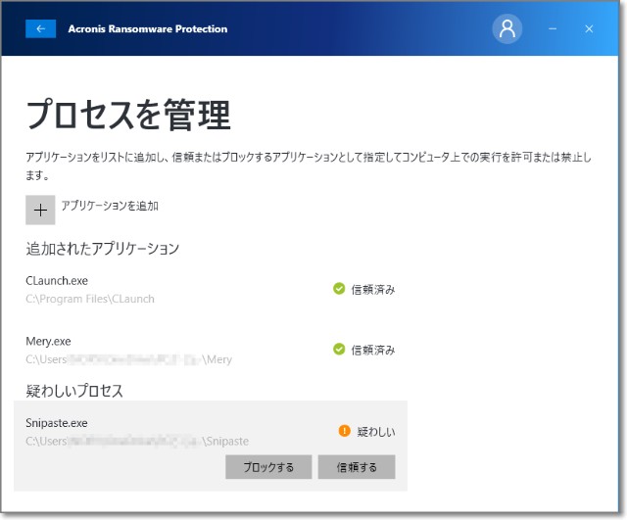This screenshot has width=627, height=520.
Task: Click orange warning icon for Snipaste.exe
Action: point(344,431)
